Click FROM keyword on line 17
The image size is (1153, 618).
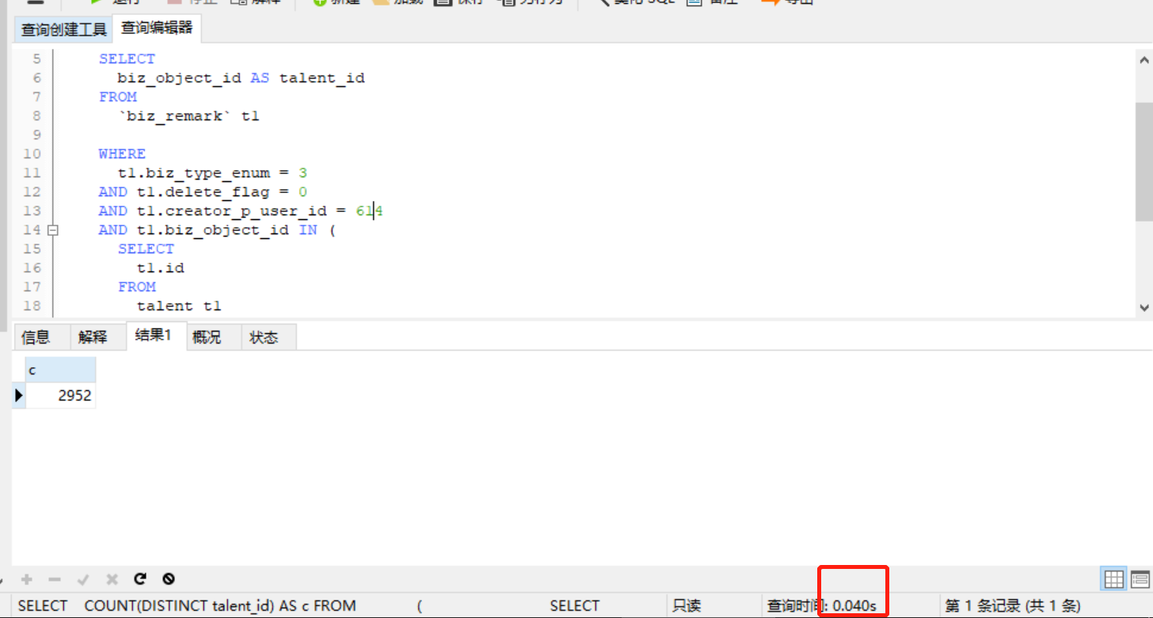point(137,286)
